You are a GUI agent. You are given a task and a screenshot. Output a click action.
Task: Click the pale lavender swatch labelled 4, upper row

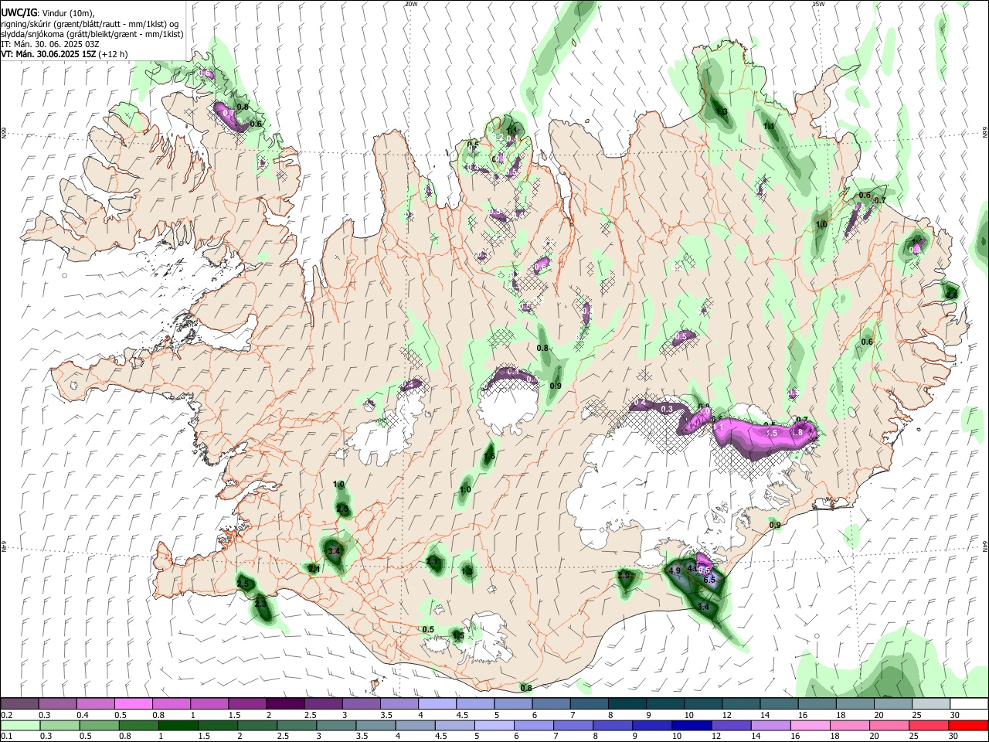(x=437, y=703)
